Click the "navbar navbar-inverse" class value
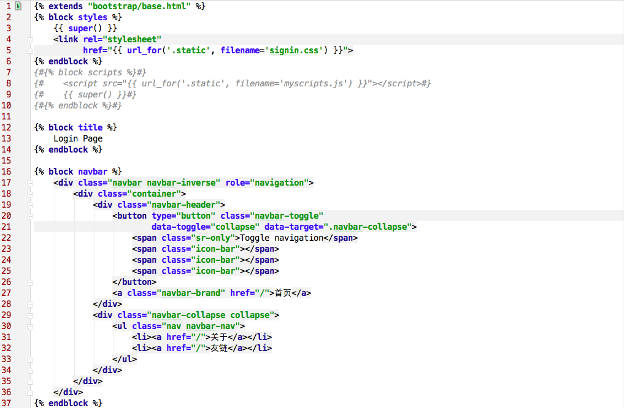 [x=164, y=183]
